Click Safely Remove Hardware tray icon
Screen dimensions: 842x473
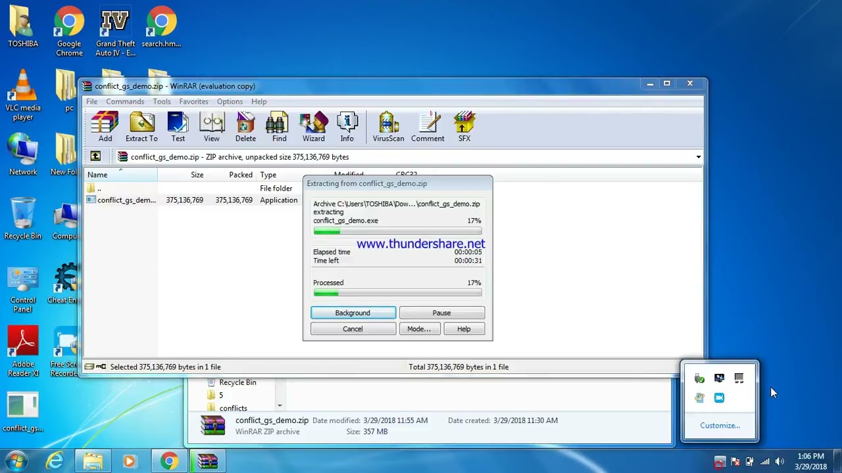pos(699,378)
